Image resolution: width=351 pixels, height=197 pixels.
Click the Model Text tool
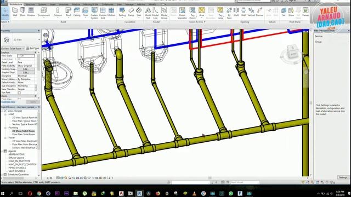[148, 13]
